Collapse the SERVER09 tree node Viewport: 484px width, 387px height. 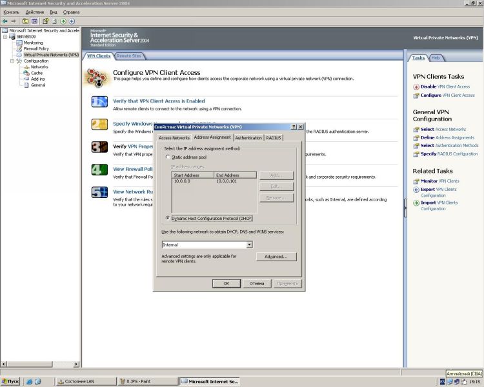point(5,37)
